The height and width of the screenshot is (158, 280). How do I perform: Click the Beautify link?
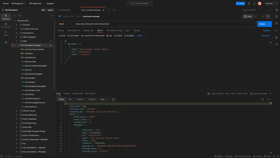coord(265,36)
